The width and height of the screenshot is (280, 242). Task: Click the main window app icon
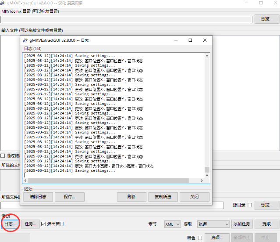(3, 3)
